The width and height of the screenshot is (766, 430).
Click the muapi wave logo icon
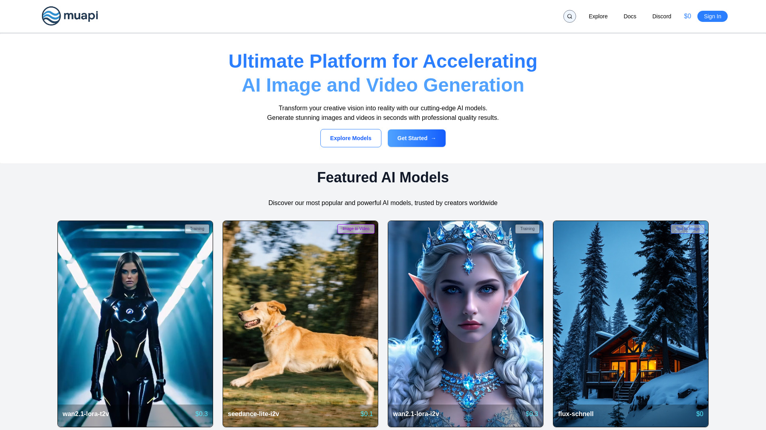(51, 16)
